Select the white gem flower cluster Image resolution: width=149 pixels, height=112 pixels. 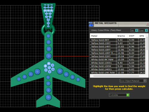point(49,68)
